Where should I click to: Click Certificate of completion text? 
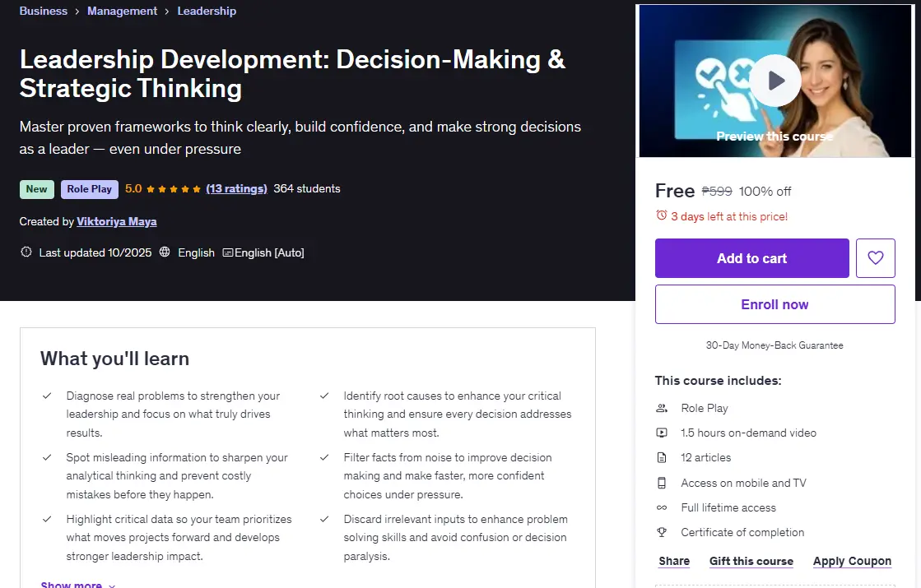[x=742, y=531]
